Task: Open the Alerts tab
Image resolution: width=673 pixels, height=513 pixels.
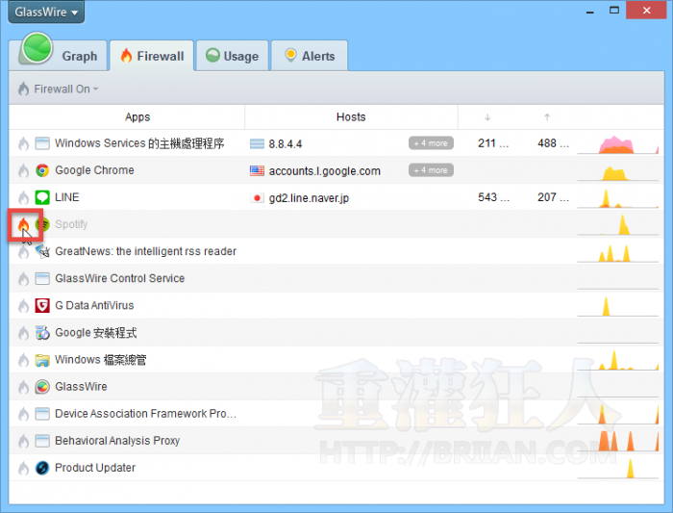Action: pyautogui.click(x=309, y=56)
